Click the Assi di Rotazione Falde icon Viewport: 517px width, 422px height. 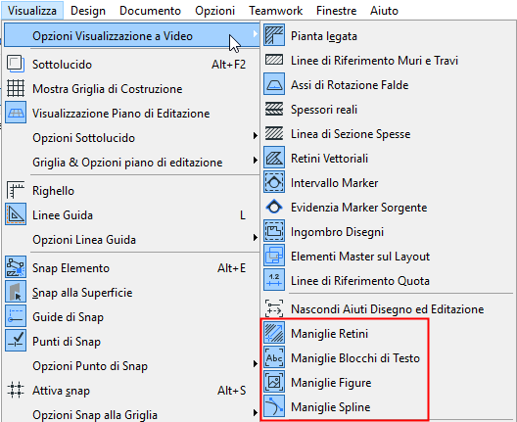click(x=274, y=84)
